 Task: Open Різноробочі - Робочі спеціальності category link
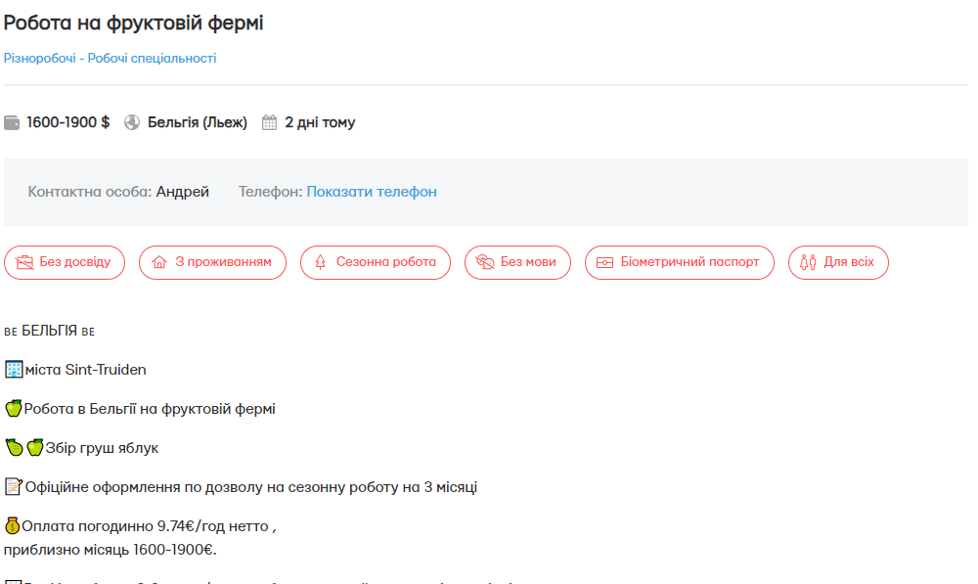click(x=110, y=59)
